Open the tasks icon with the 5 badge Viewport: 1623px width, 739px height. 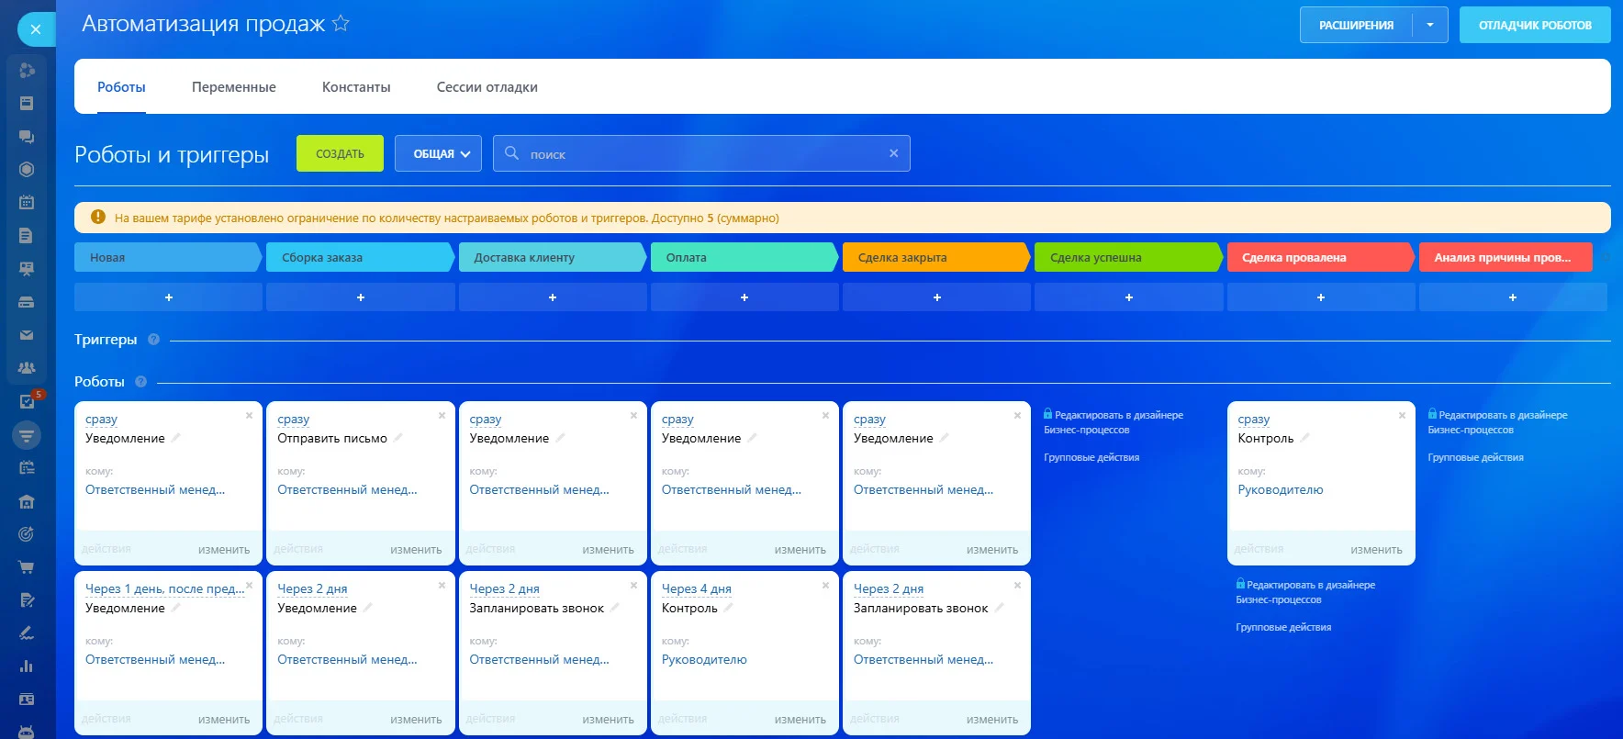coord(28,401)
